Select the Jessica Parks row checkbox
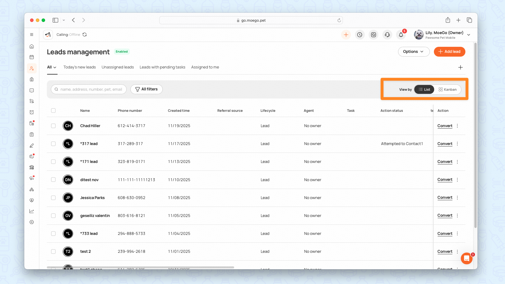The height and width of the screenshot is (284, 505). tap(53, 198)
